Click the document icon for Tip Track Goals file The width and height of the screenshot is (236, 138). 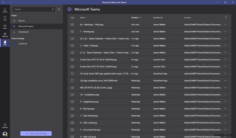[x=72, y=74]
